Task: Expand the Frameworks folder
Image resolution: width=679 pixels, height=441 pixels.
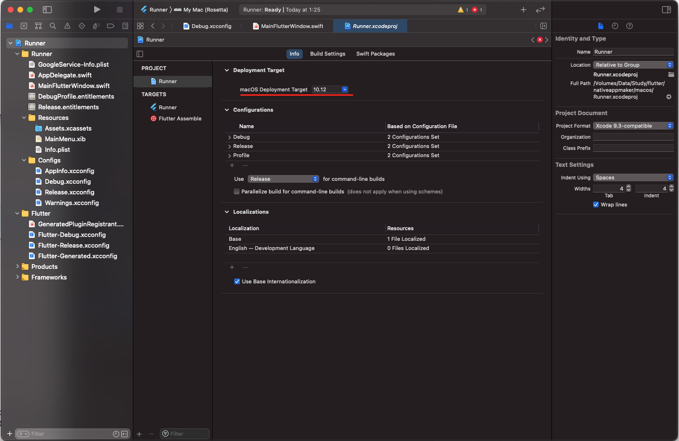Action: 17,277
